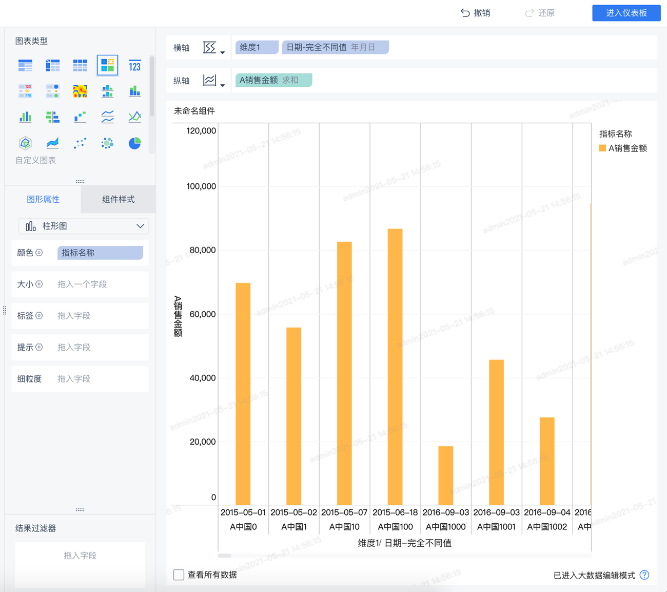
Task: Click the A销售金额 求和 field
Action: coord(273,80)
